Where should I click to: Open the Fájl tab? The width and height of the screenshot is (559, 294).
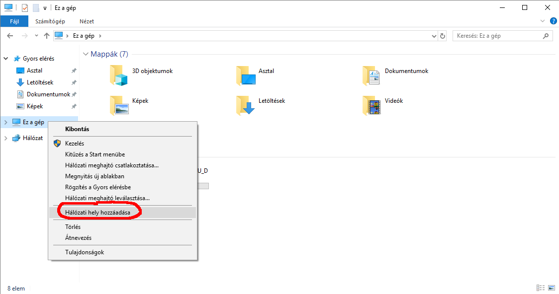(x=14, y=21)
